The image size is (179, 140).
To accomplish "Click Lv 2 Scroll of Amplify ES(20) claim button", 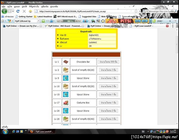I will click(109, 70).
